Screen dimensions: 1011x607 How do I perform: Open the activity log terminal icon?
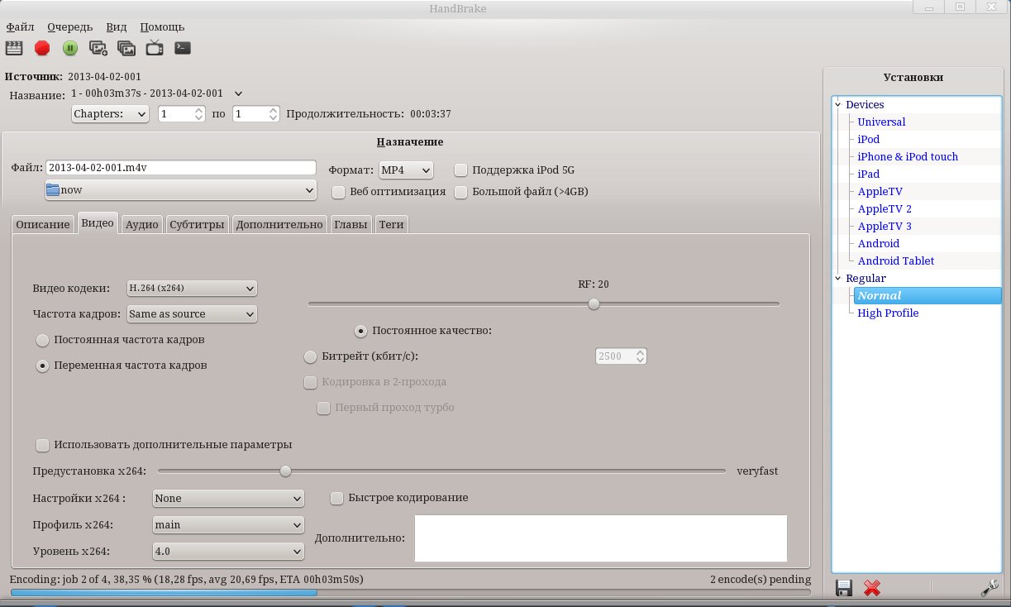(183, 48)
